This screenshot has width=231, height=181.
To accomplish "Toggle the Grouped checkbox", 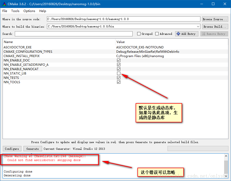I will point(139,34).
